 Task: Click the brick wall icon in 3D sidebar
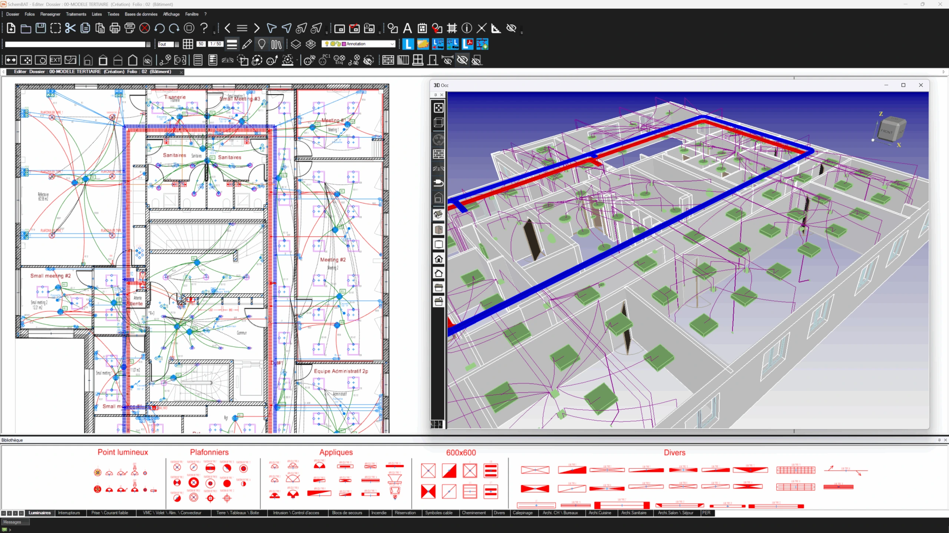(x=439, y=154)
